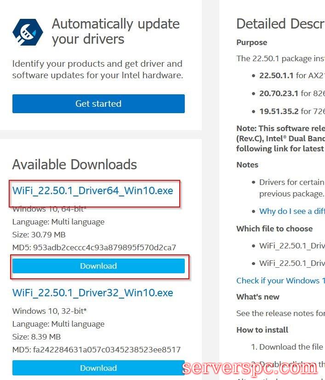Open the WiFi_22.50.1_Driver64_Win10.exe link
The width and height of the screenshot is (325, 380).
coord(92,190)
